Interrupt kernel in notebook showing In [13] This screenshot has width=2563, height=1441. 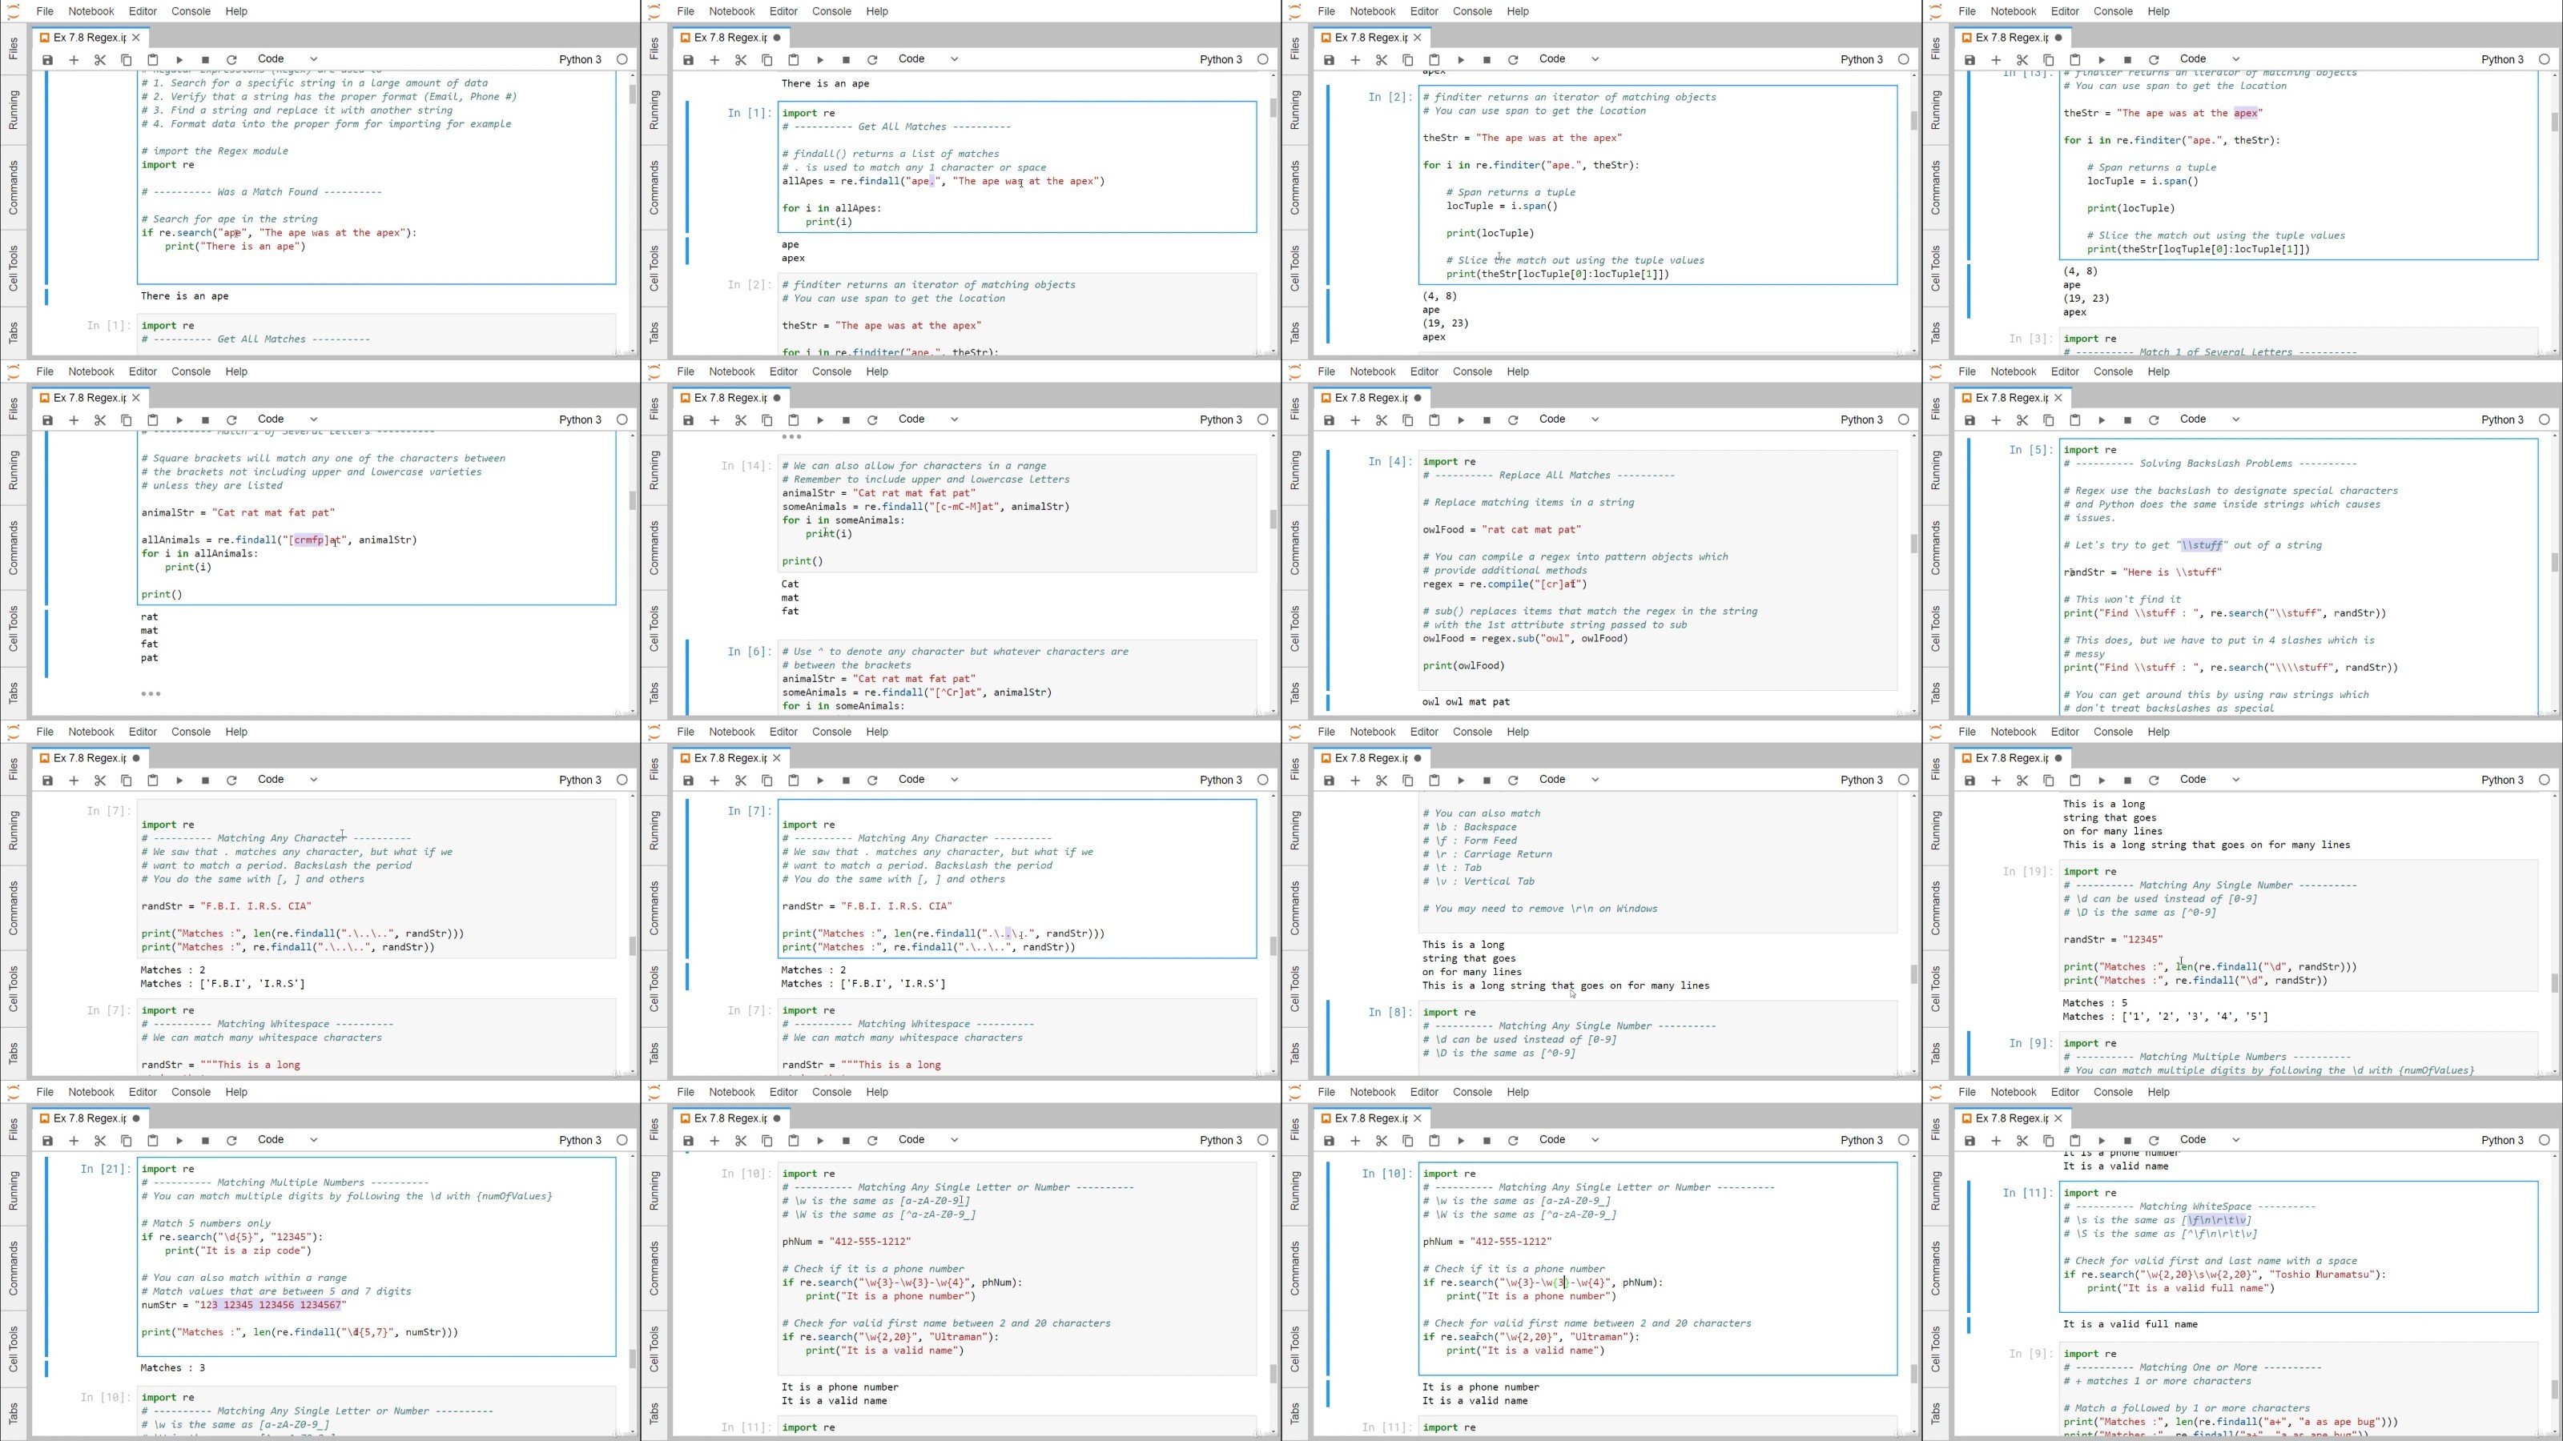2127,60
